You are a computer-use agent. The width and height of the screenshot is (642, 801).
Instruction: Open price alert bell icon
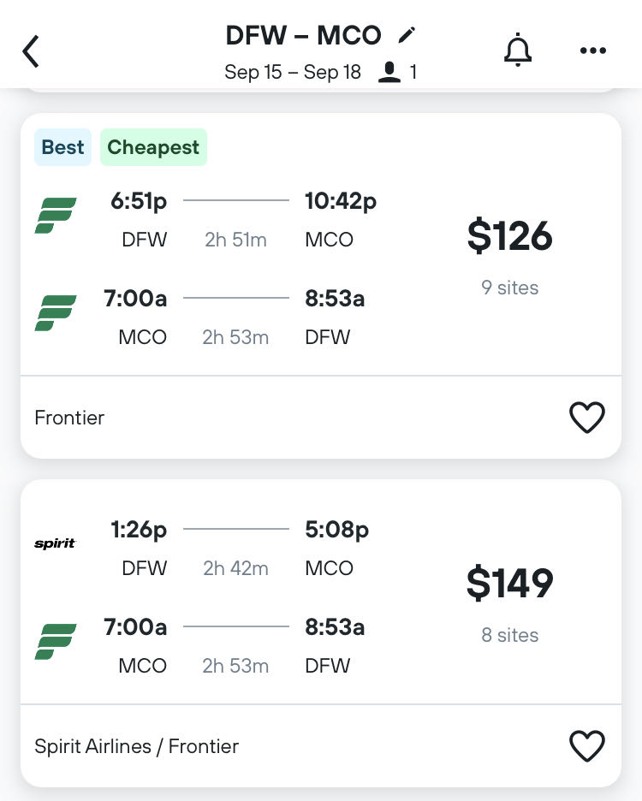click(x=517, y=50)
